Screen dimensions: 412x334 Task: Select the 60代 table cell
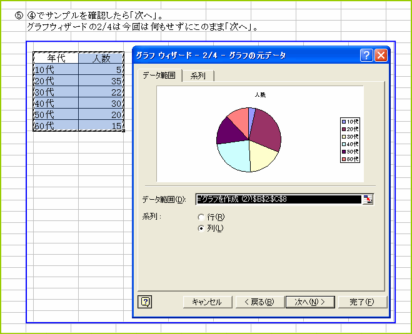tap(56, 125)
